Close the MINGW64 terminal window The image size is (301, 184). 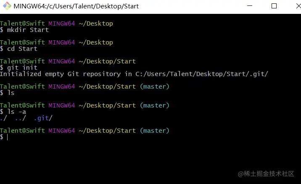tap(298, 6)
